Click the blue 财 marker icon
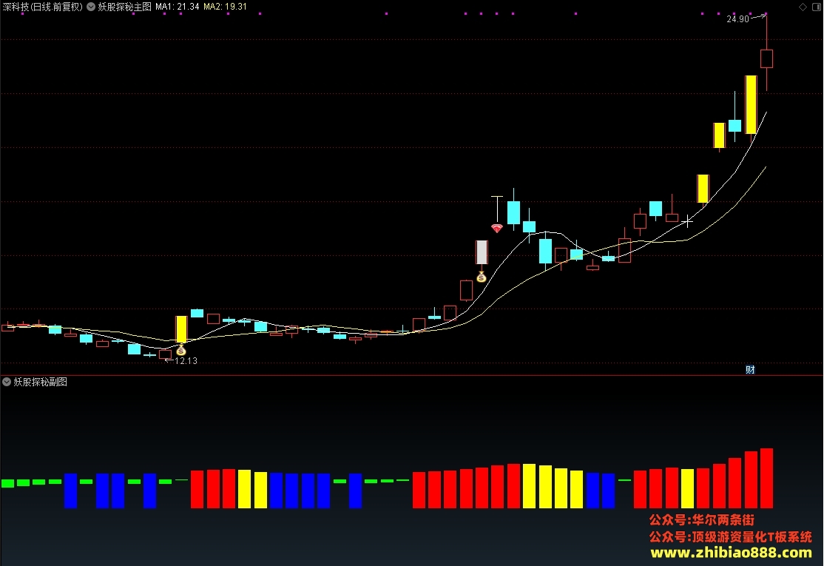 [750, 369]
